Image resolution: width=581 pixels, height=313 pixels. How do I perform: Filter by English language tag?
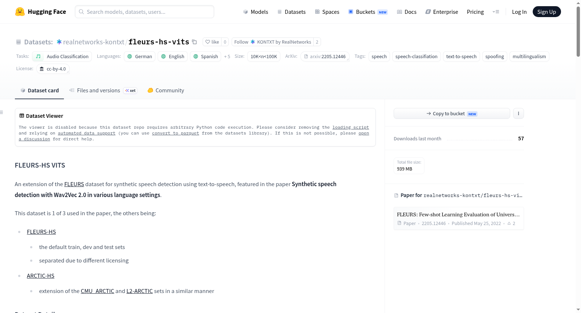[172, 56]
